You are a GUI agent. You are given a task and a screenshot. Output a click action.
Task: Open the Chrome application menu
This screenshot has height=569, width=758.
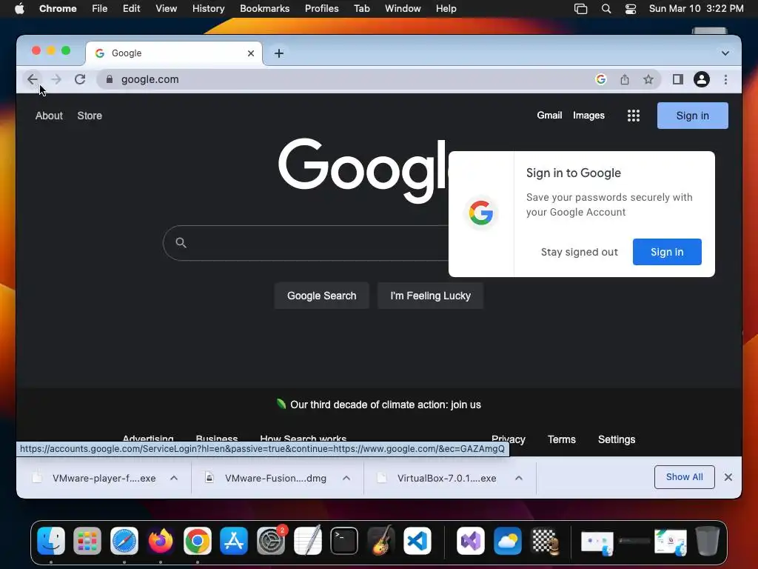[x=58, y=9]
